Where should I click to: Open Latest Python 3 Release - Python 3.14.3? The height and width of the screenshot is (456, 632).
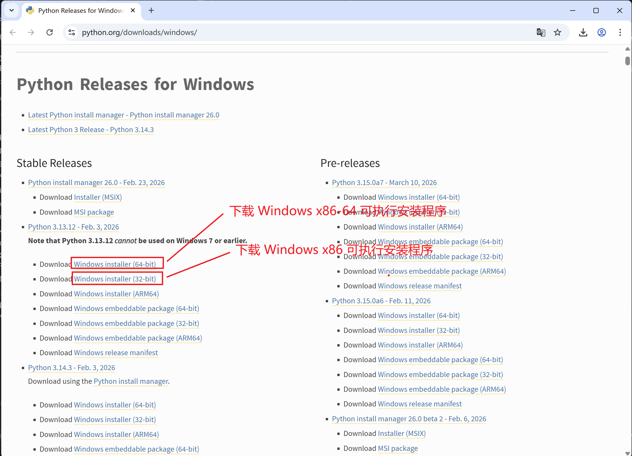(91, 130)
